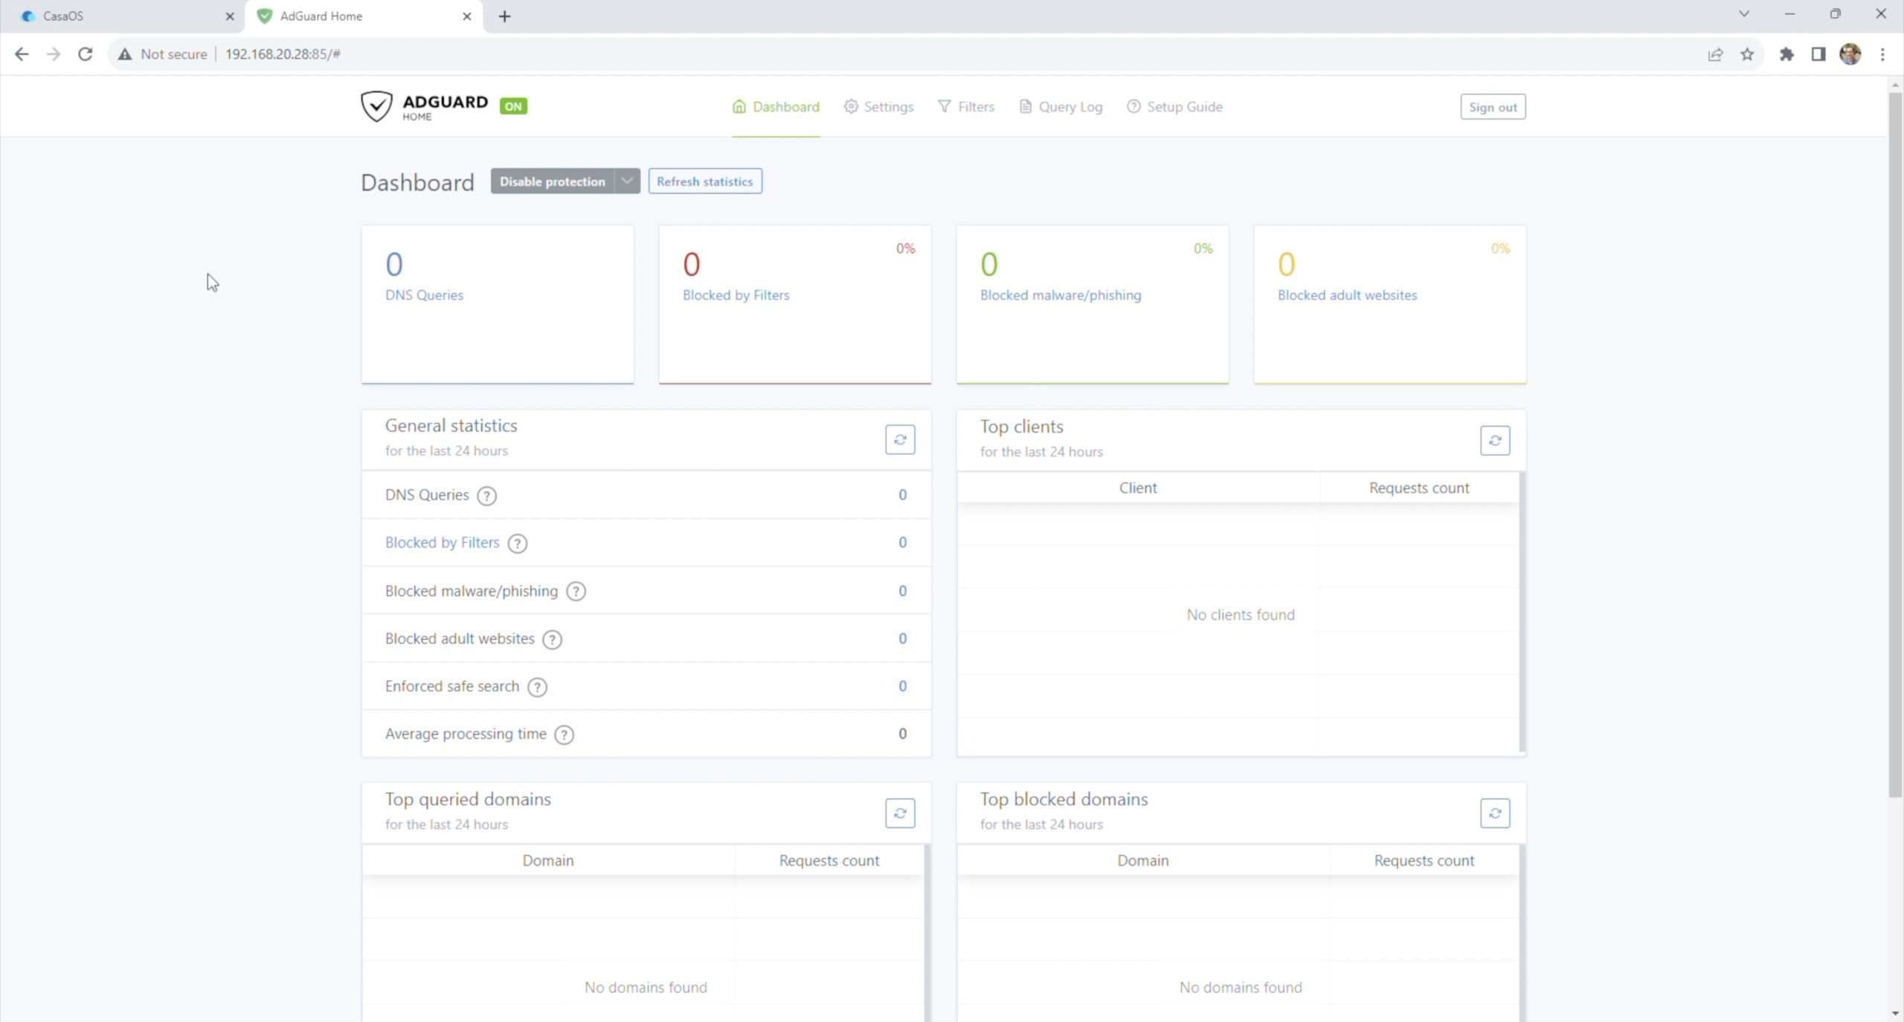Click the Refresh statistics button
The image size is (1904, 1022).
tap(704, 181)
